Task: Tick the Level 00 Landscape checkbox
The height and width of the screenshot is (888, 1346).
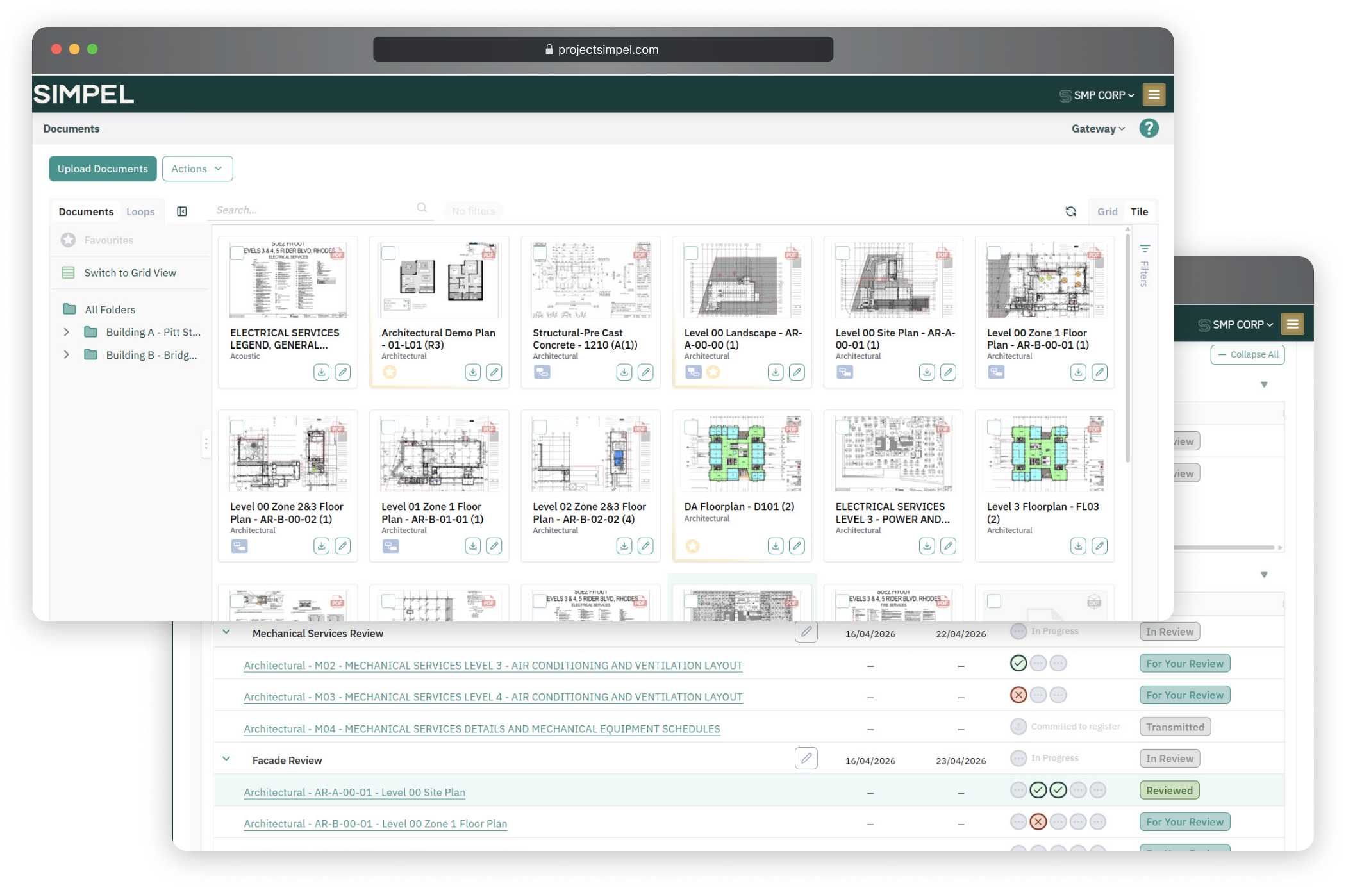Action: [691, 253]
